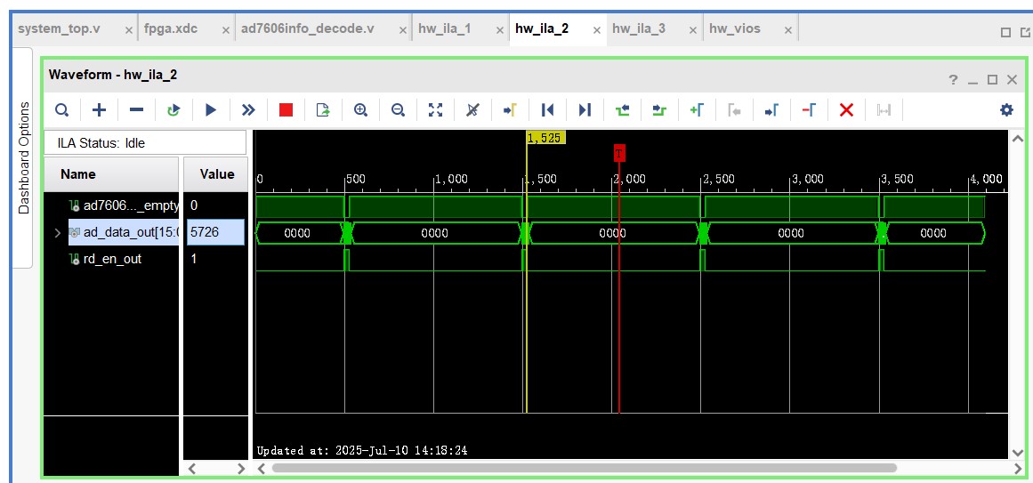Viewport: 1033px width, 483px height.
Task: Click the Add probe plus icon
Action: pos(99,110)
